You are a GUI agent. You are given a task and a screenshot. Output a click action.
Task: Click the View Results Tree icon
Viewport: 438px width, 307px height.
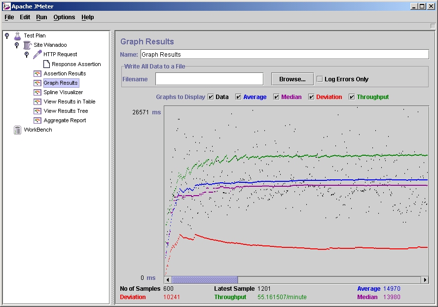click(x=37, y=111)
